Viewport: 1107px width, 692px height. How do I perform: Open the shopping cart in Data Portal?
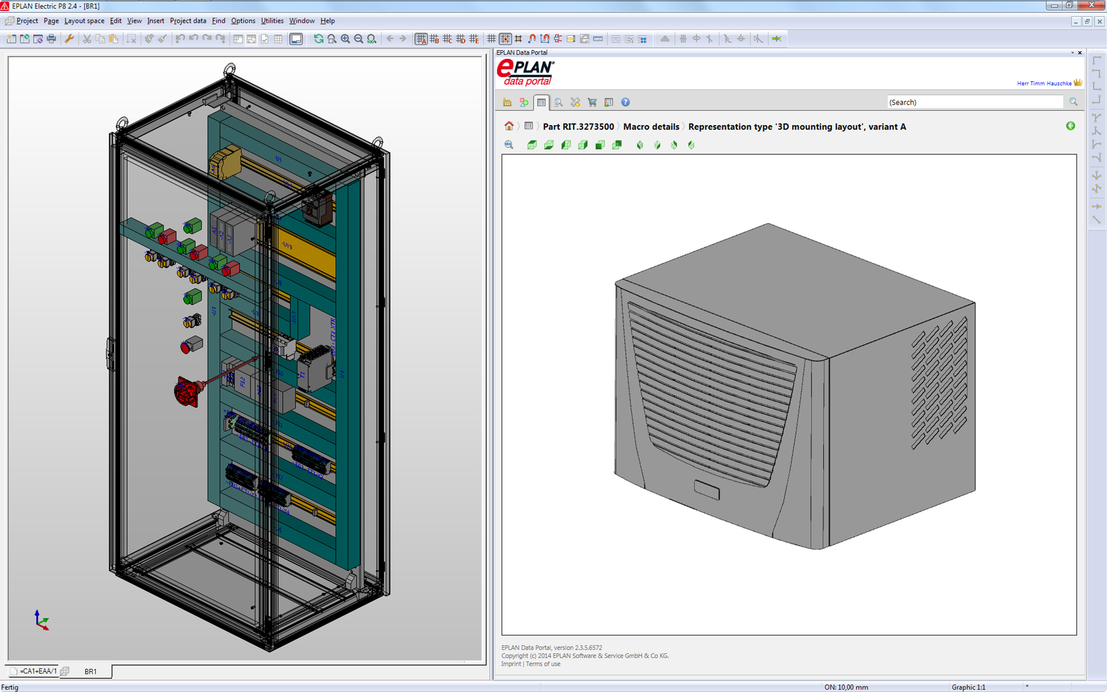592,102
